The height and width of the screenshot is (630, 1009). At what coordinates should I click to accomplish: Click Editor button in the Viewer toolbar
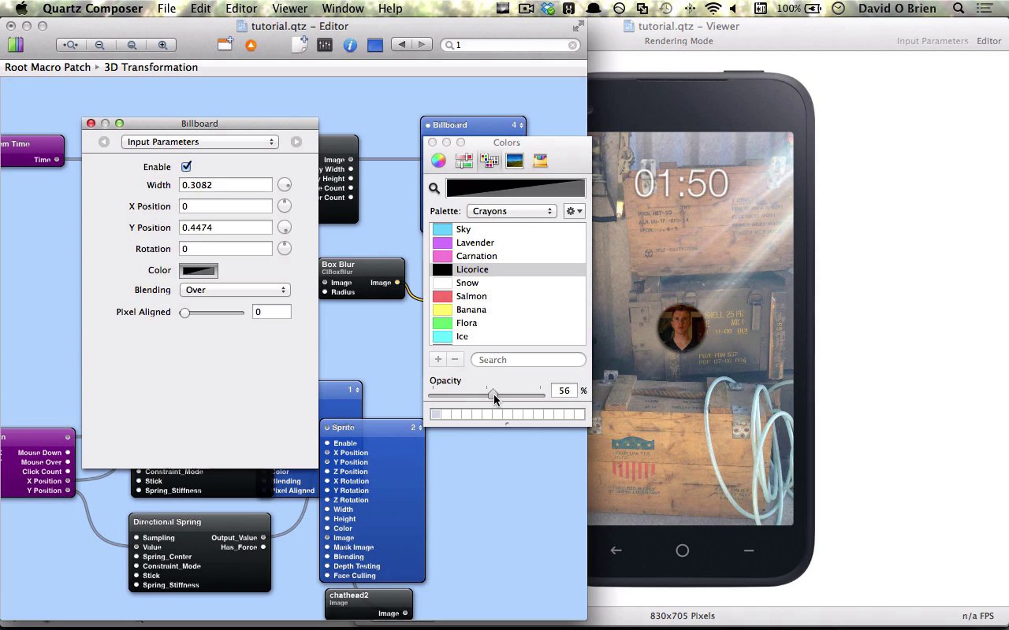pyautogui.click(x=989, y=41)
